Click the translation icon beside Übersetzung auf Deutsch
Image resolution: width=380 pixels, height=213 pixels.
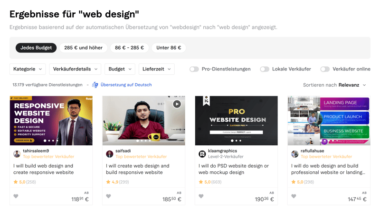tap(95, 85)
